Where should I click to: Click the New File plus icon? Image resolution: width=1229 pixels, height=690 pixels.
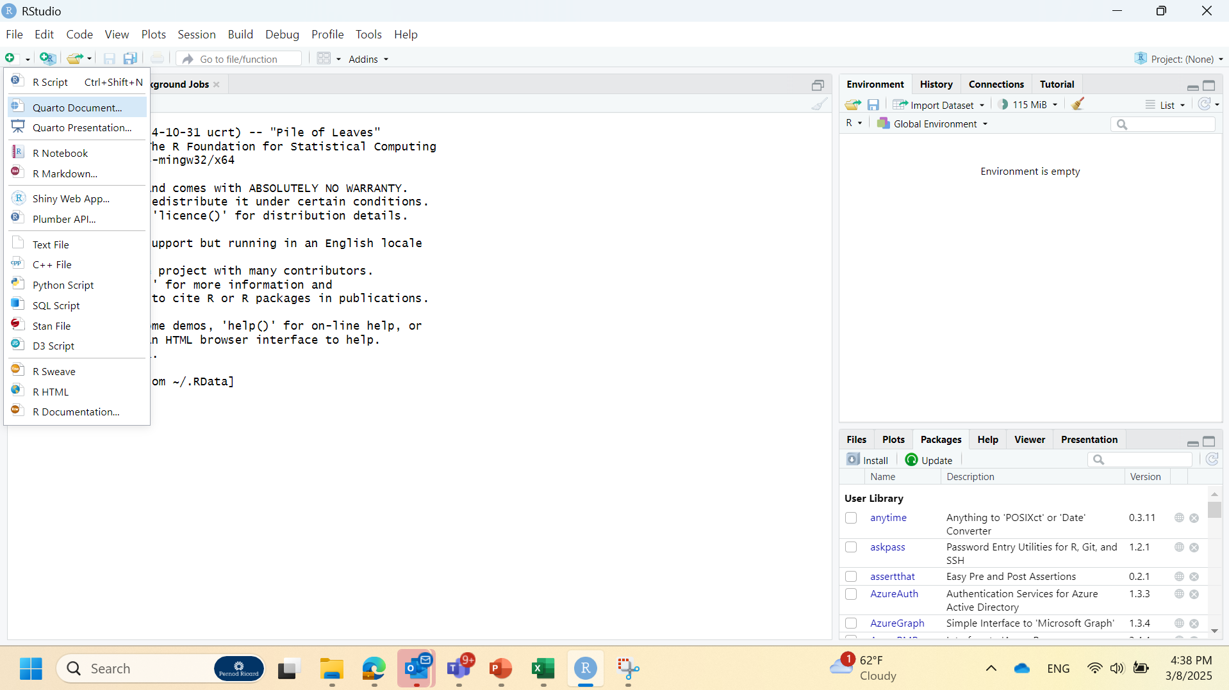click(11, 59)
